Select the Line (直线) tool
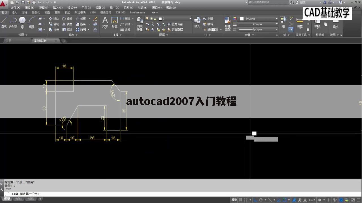This screenshot has width=362, height=203. 4,22
